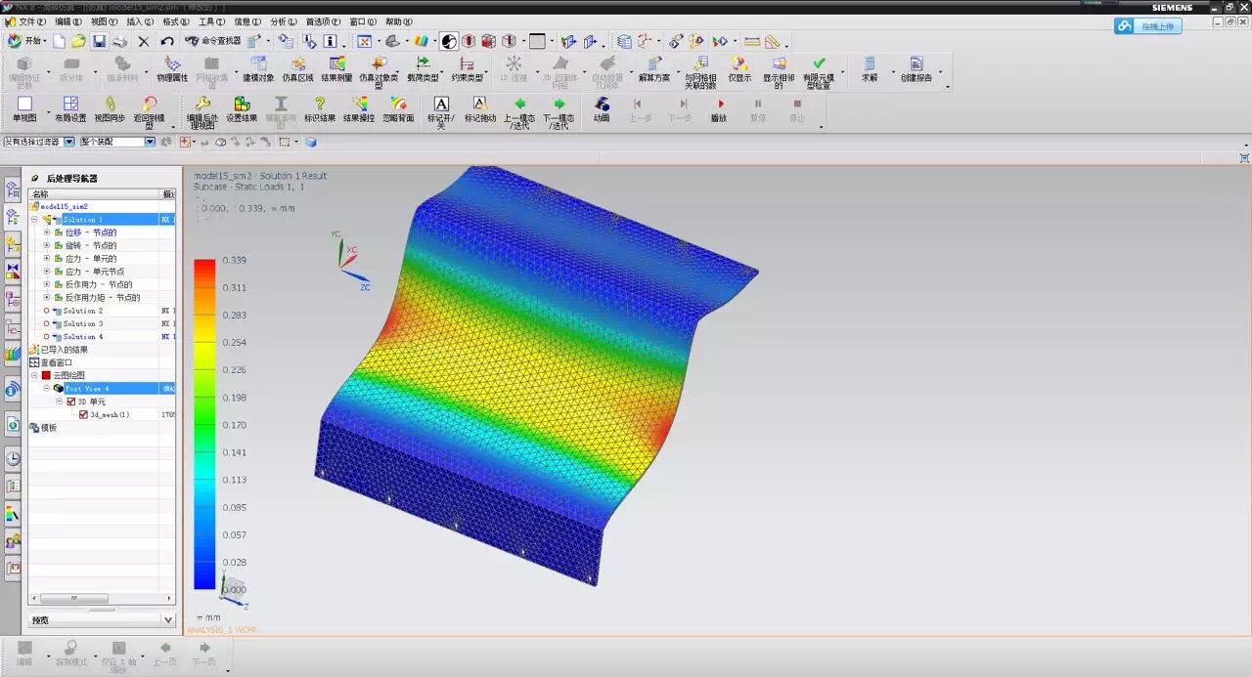The width and height of the screenshot is (1252, 677).
Task: Click the 播放 play button
Action: (719, 109)
